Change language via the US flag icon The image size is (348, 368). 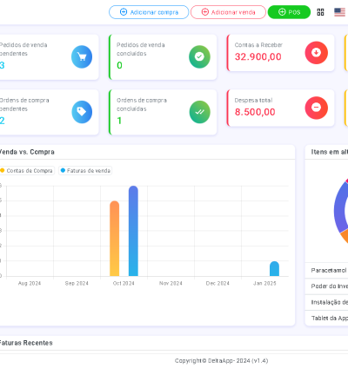pos(339,12)
